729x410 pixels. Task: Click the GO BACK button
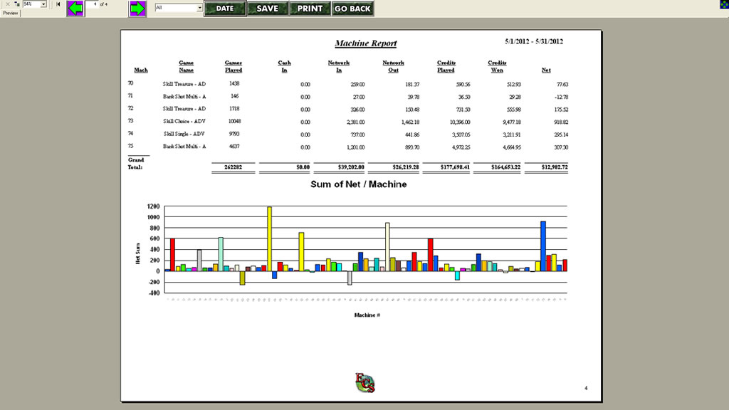[352, 9]
